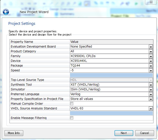This screenshot has width=158, height=140.
Task: Click the Next button
Action: [x=124, y=133]
